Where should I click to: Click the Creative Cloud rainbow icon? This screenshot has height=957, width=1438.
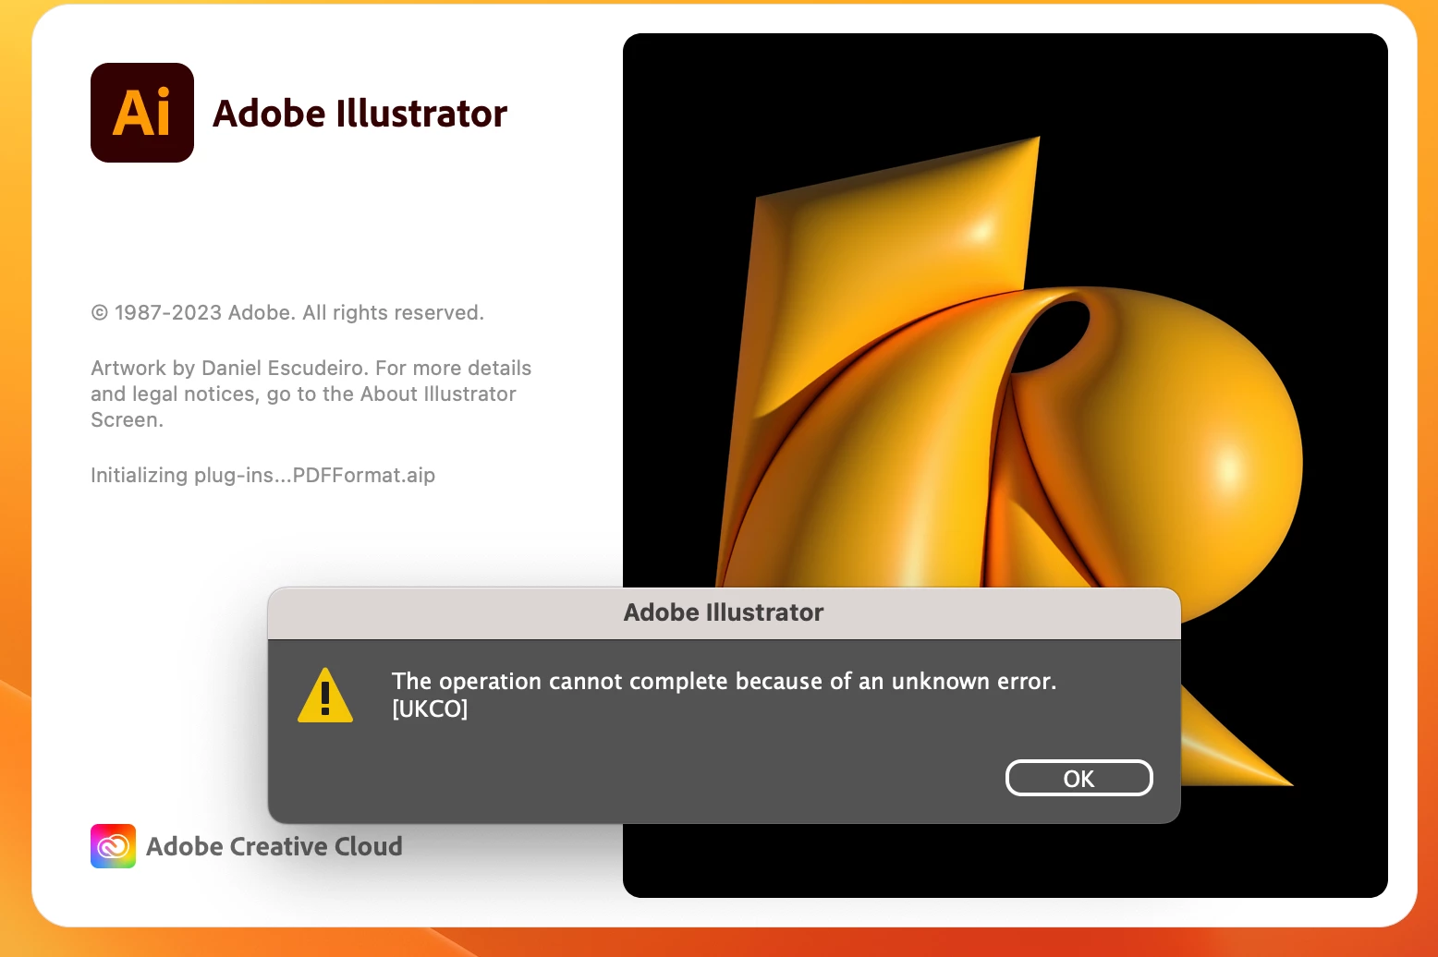pos(113,846)
